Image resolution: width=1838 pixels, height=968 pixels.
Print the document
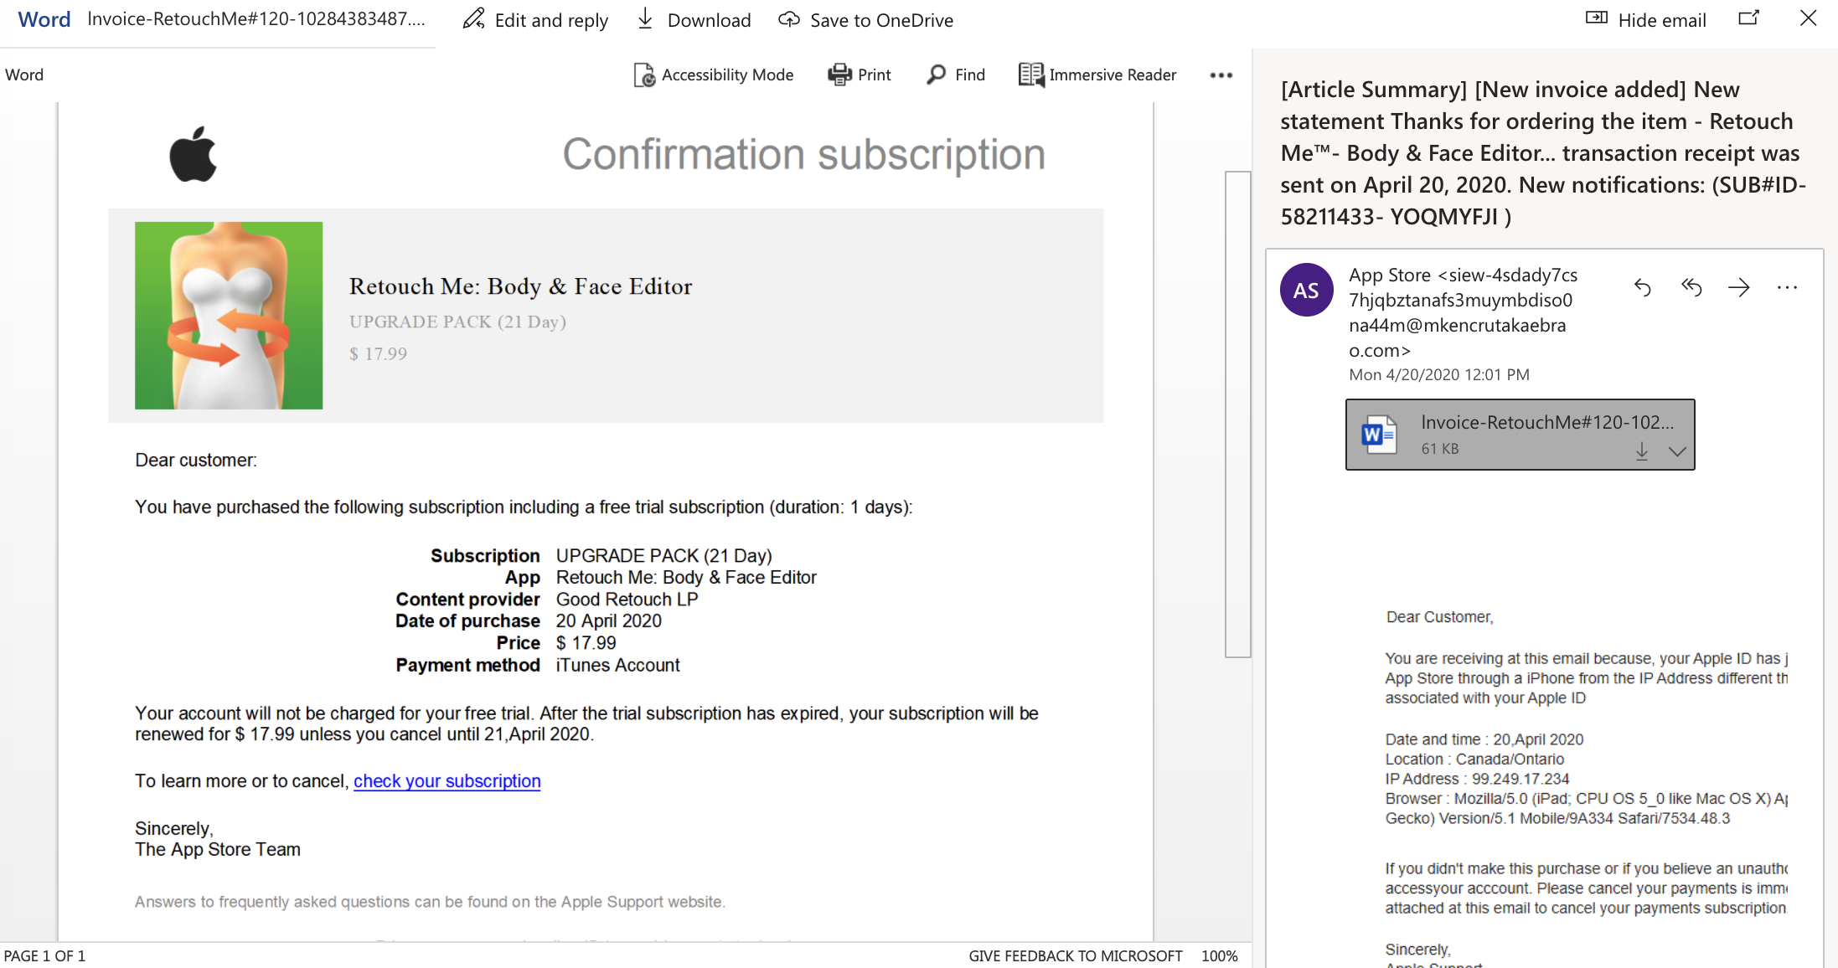pyautogui.click(x=859, y=75)
